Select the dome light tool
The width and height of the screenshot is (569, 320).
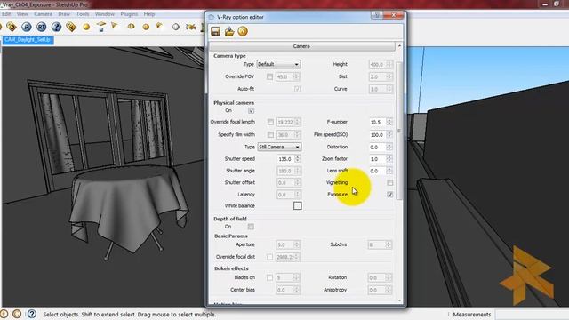coord(131,27)
